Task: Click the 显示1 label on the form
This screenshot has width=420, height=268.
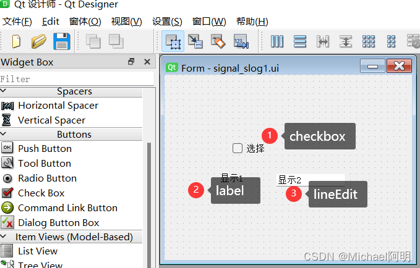Action: coord(232,178)
